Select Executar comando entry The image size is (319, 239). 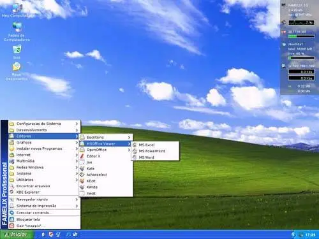44,213
